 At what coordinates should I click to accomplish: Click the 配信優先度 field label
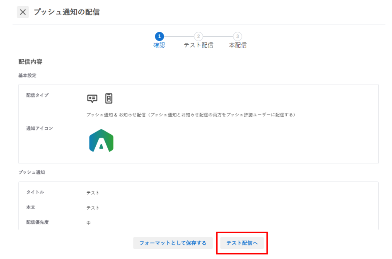pyautogui.click(x=37, y=222)
